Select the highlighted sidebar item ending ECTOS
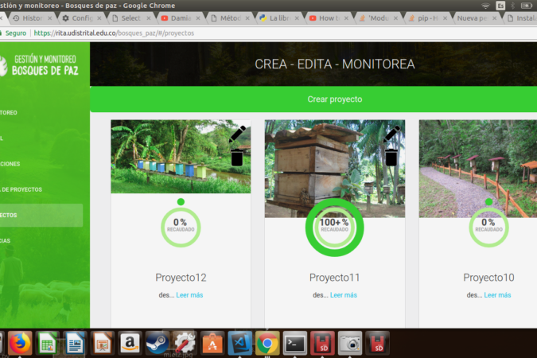 click(x=41, y=215)
